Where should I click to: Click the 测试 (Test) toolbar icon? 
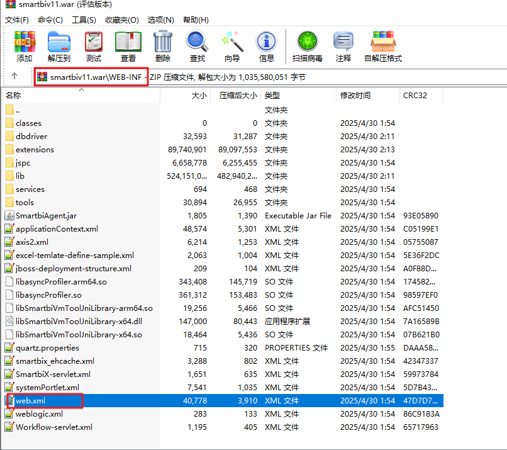point(94,42)
